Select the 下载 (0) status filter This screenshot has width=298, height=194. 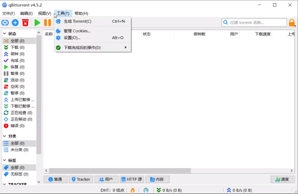click(x=19, y=47)
